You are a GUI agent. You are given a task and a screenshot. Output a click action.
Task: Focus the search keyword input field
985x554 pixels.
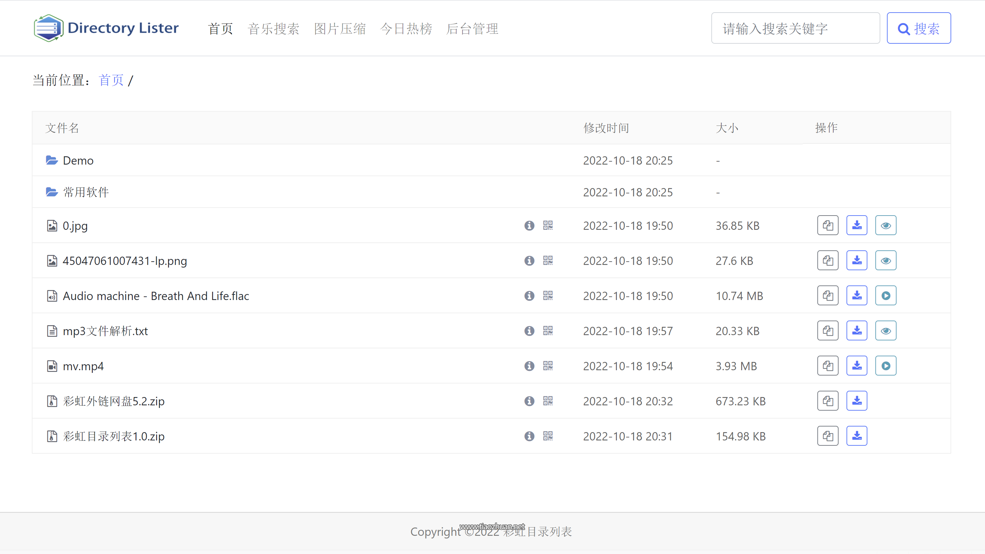[x=795, y=28]
